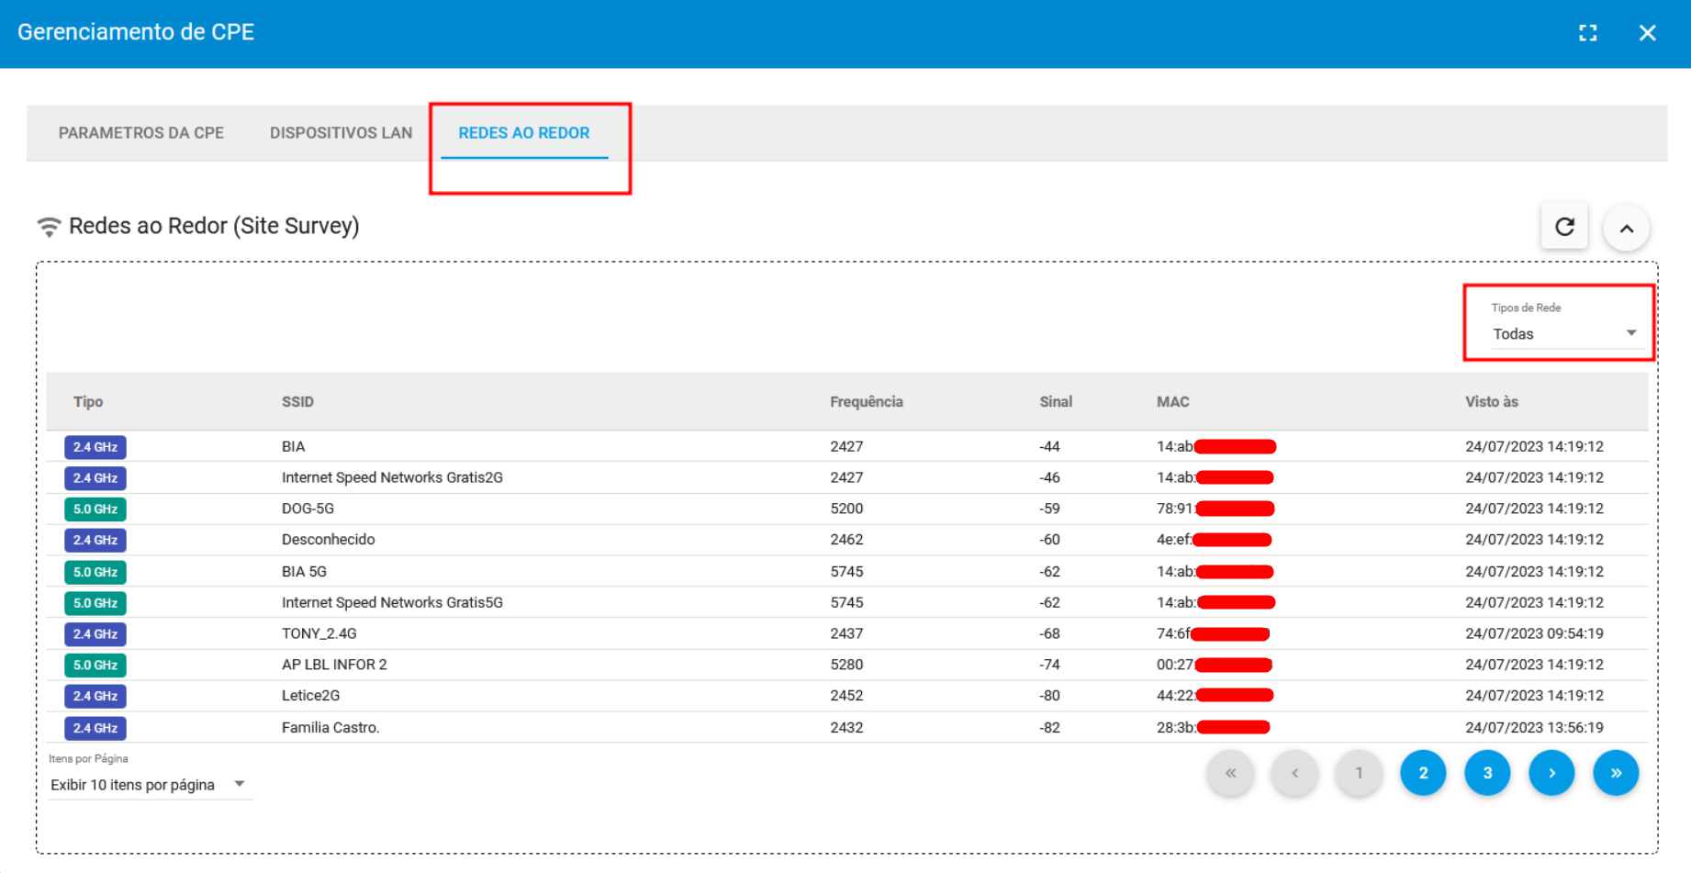Click 2.4 GHz badge for Internet Speed Networks Gratis2G
Viewport: 1691px width, 873px height.
coord(95,478)
